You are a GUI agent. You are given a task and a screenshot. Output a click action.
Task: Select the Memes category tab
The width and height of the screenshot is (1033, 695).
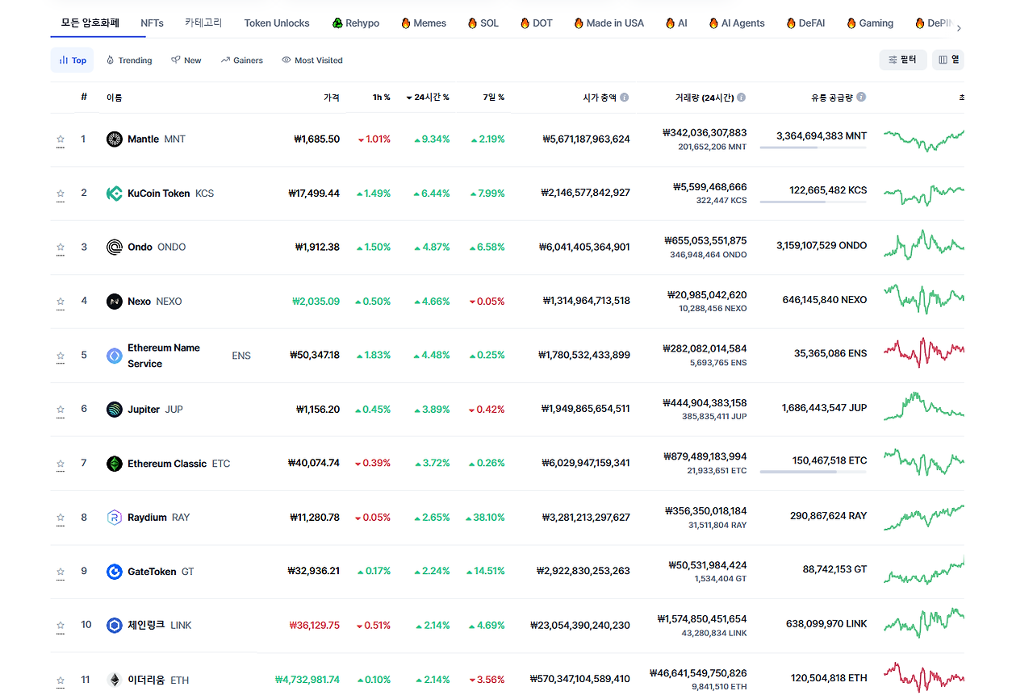point(424,23)
